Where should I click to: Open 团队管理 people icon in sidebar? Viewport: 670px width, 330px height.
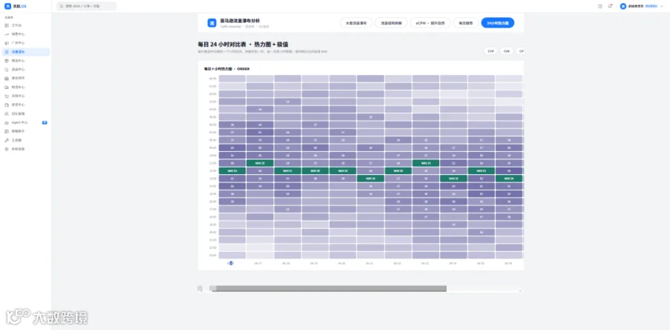coord(7,114)
